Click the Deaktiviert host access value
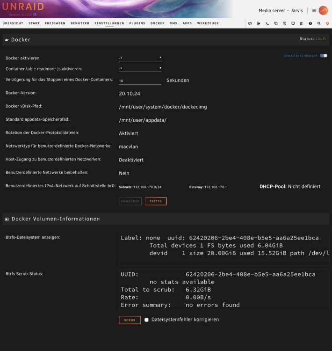The image size is (332, 351). click(x=131, y=160)
